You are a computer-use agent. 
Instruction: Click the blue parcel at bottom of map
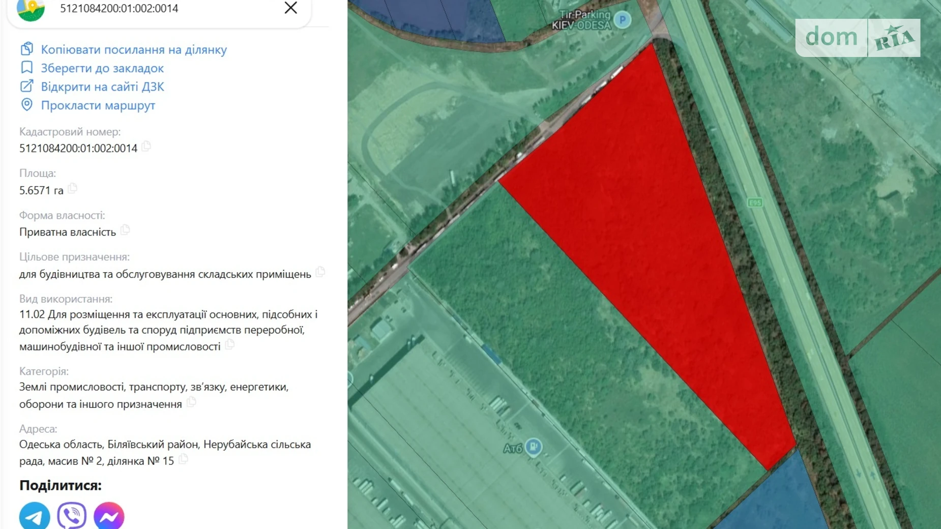(x=773, y=498)
